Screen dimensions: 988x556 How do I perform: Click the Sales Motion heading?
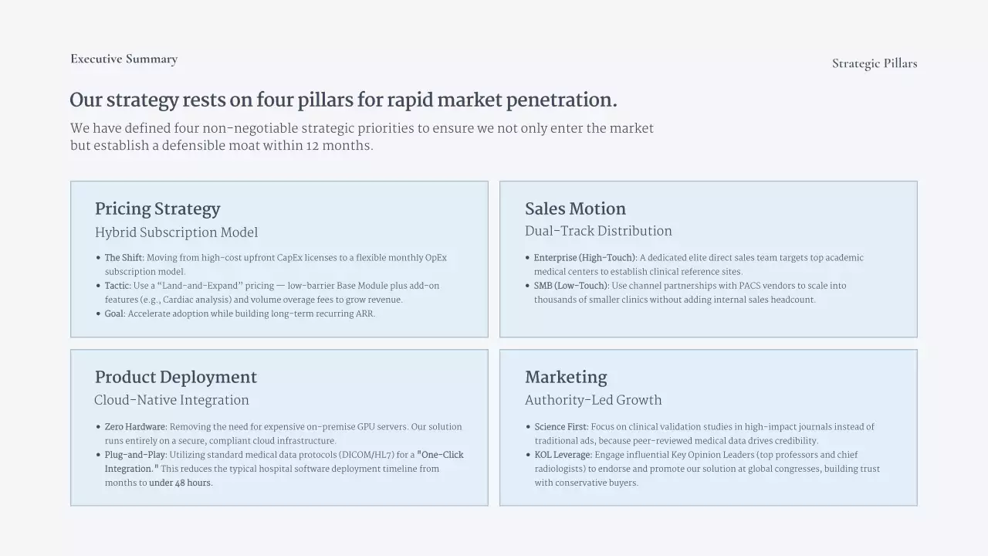(x=575, y=209)
